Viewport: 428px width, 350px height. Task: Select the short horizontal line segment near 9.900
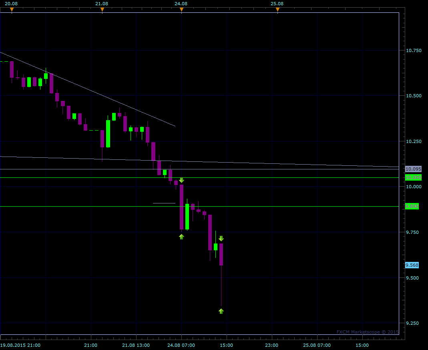pos(164,203)
